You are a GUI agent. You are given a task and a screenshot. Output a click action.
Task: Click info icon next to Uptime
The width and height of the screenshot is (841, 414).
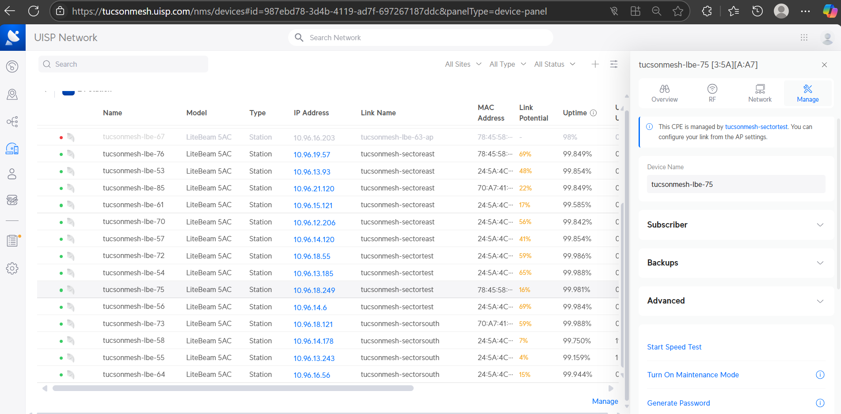pos(594,113)
